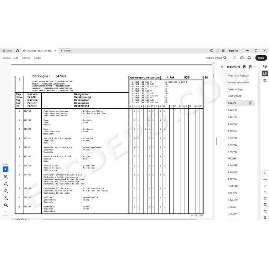Viewport: 269px width, 269px height.
Task: Open the 4 AA 933 bookmark
Action: 232,152
